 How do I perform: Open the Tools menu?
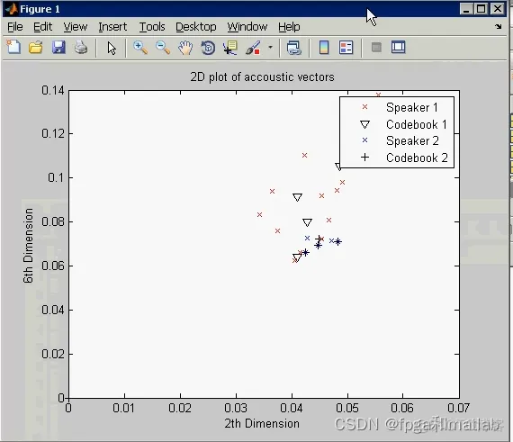coord(152,26)
